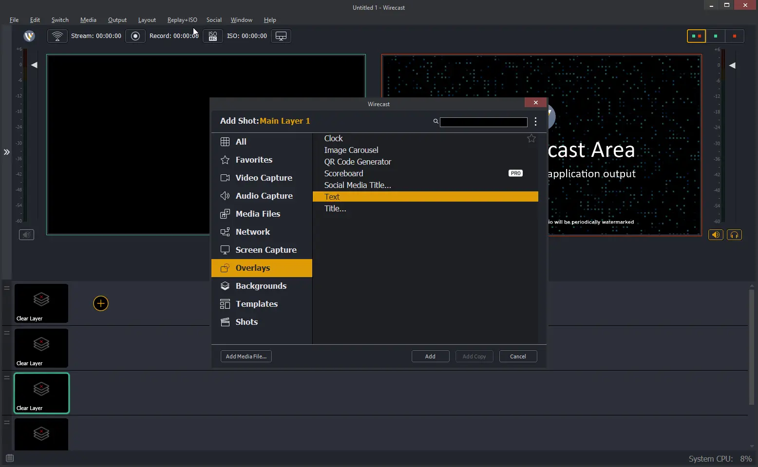Select the green preview-only layout button
Image resolution: width=758 pixels, height=467 pixels.
coord(715,36)
